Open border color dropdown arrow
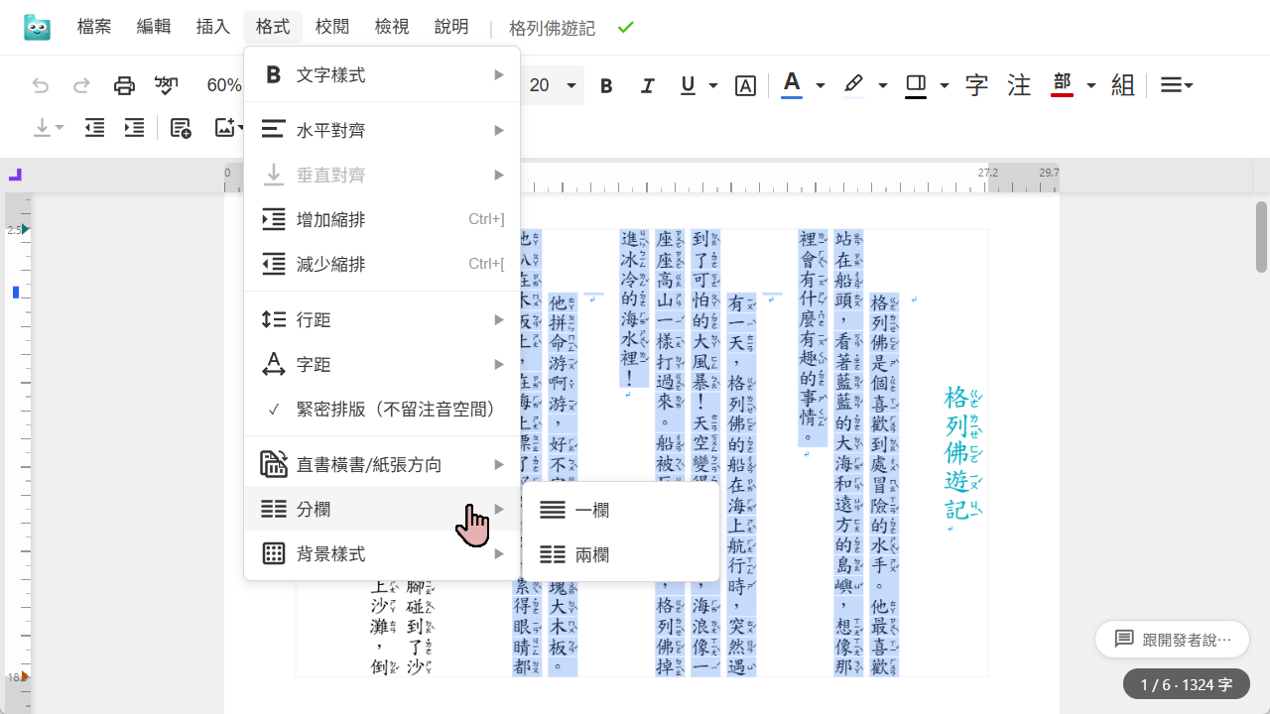1270x714 pixels. pos(944,86)
